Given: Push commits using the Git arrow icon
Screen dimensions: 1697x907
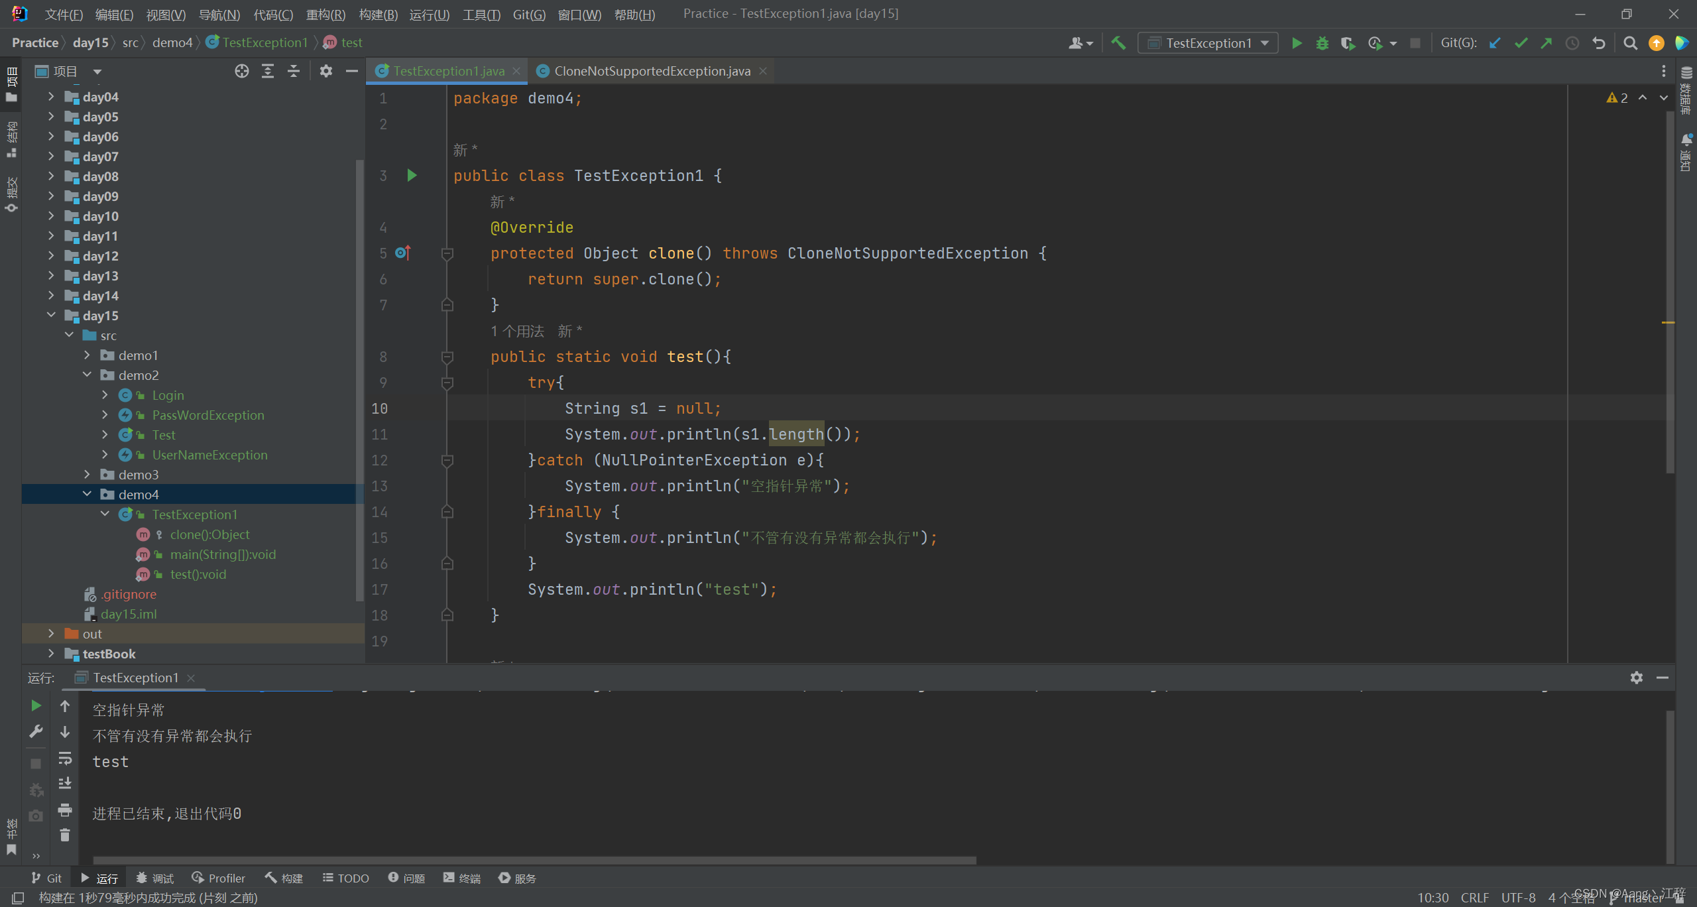Looking at the screenshot, I should point(1547,42).
